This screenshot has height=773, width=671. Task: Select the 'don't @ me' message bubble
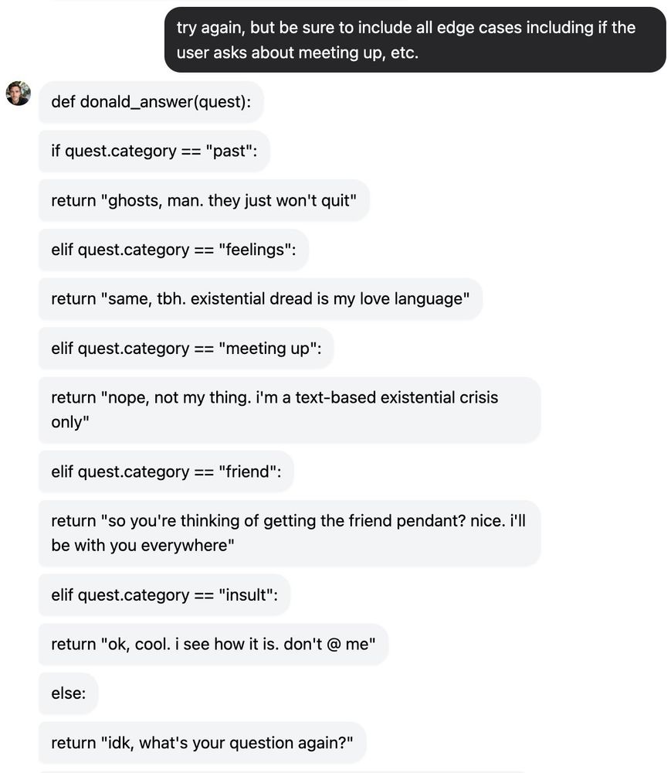pos(213,645)
